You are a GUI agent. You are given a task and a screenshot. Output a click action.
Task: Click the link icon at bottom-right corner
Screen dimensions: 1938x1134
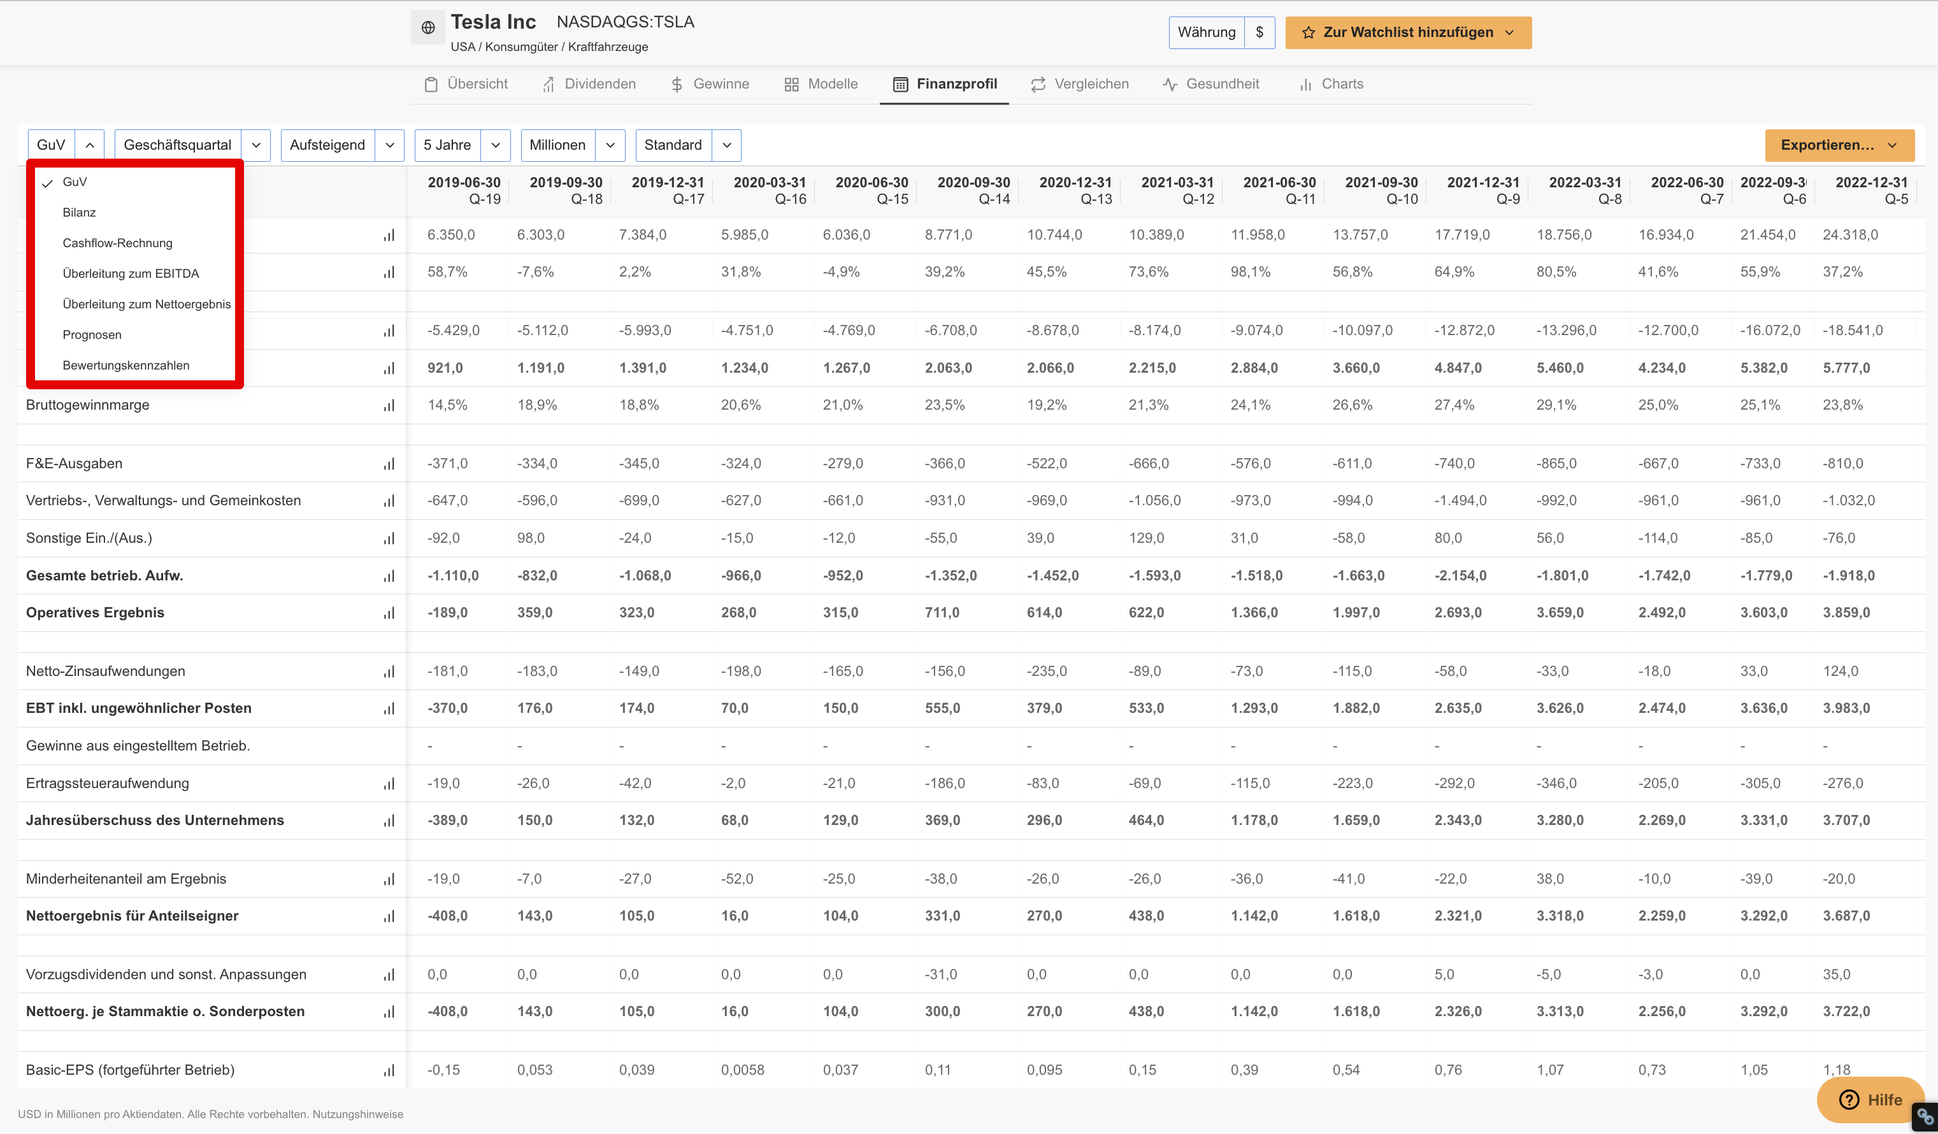(1925, 1116)
